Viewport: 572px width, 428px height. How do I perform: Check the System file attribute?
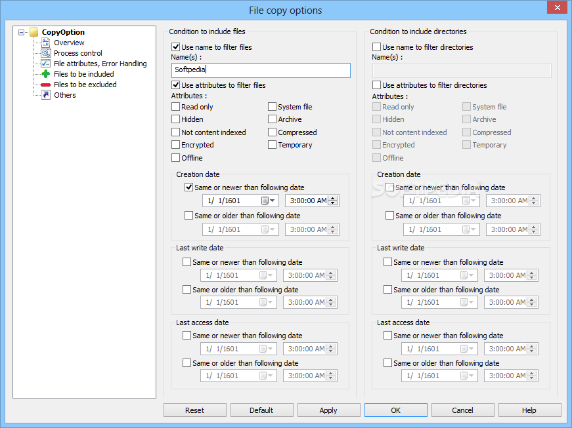point(272,107)
